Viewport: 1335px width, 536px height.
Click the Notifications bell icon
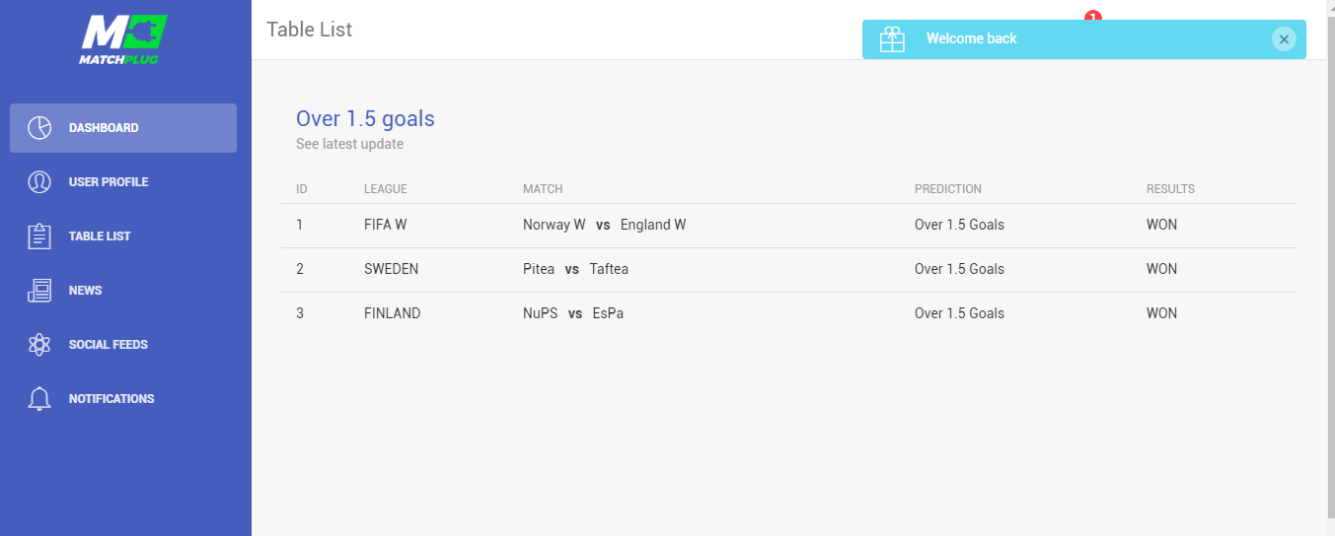(39, 399)
